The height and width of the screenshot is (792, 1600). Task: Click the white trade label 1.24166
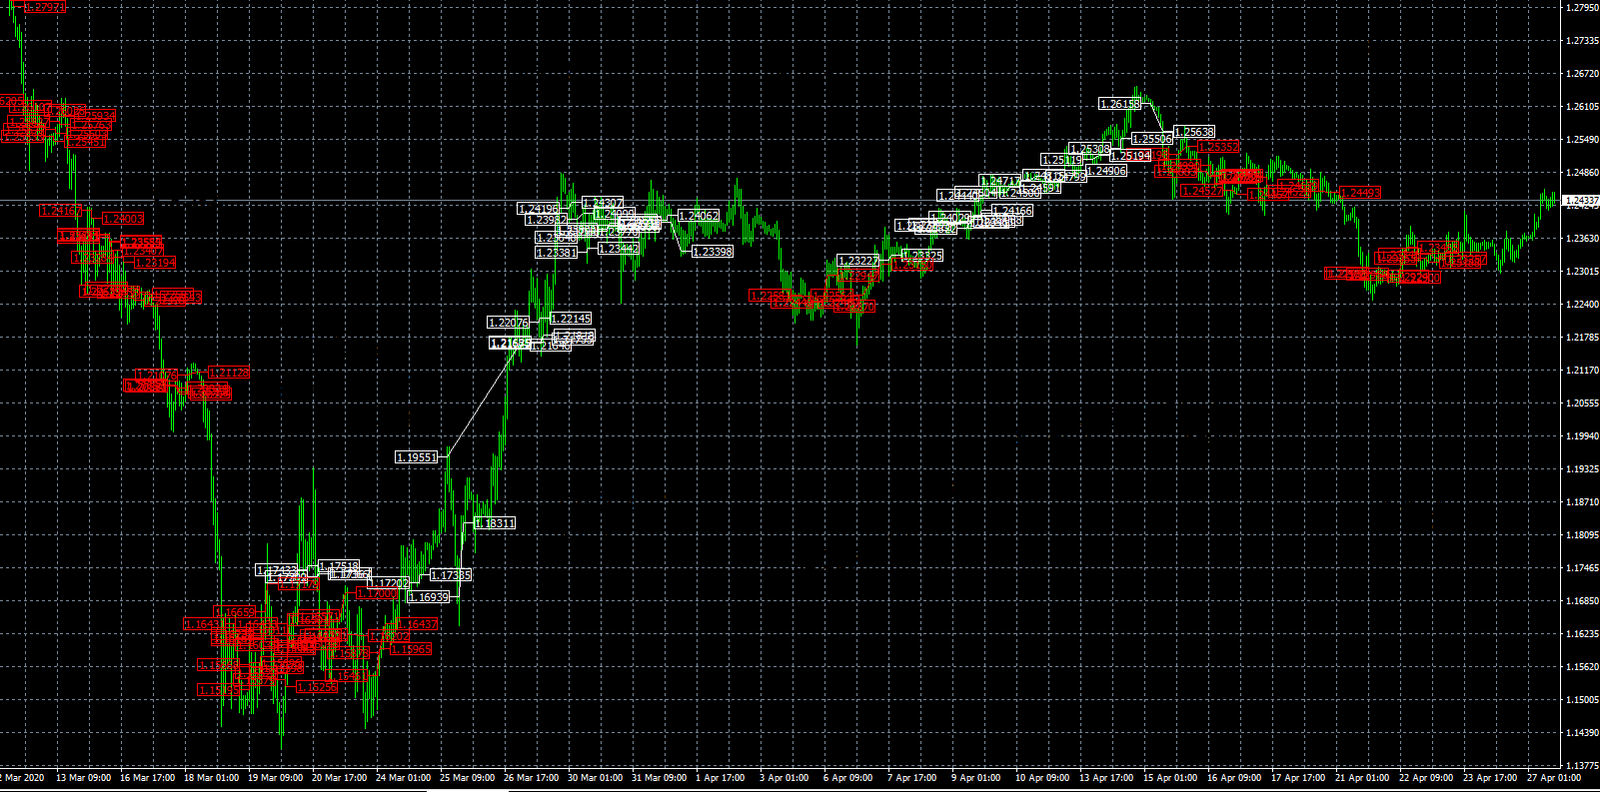pos(1012,211)
